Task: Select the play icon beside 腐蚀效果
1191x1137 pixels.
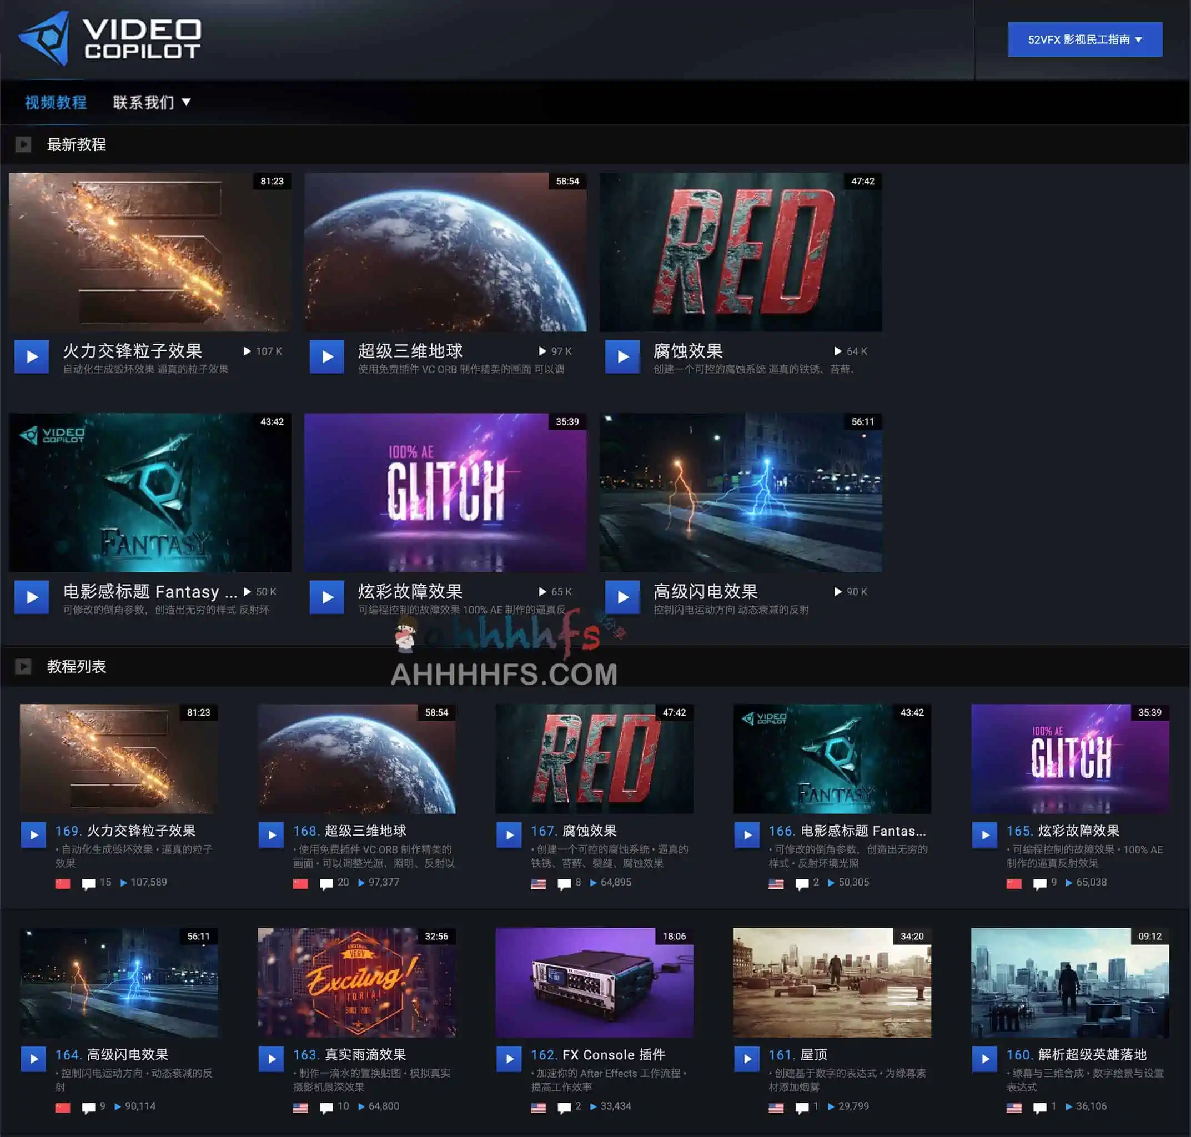Action: point(622,357)
